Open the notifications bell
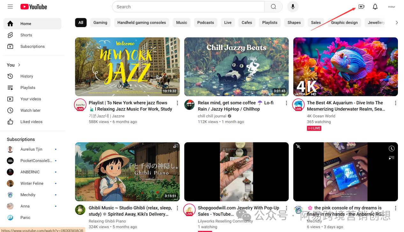 (375, 7)
